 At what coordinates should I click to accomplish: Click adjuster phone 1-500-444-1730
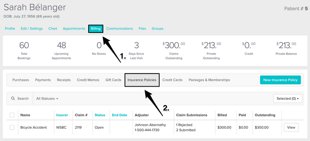pyautogui.click(x=147, y=130)
